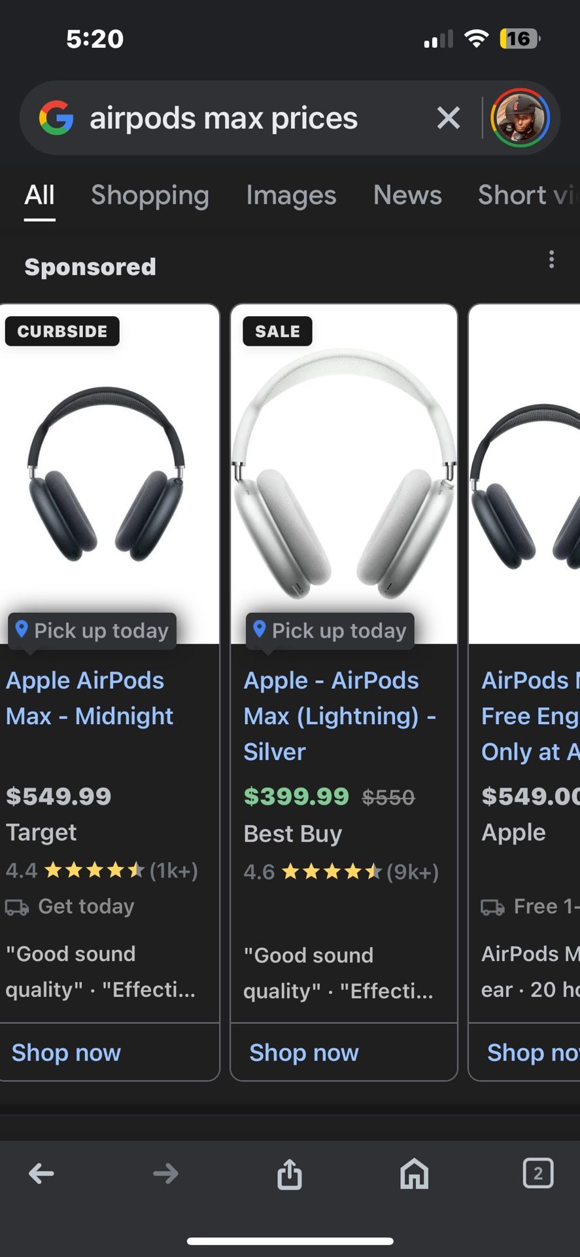Image resolution: width=580 pixels, height=1257 pixels.
Task: Tap the browser home icon
Action: tap(414, 1173)
